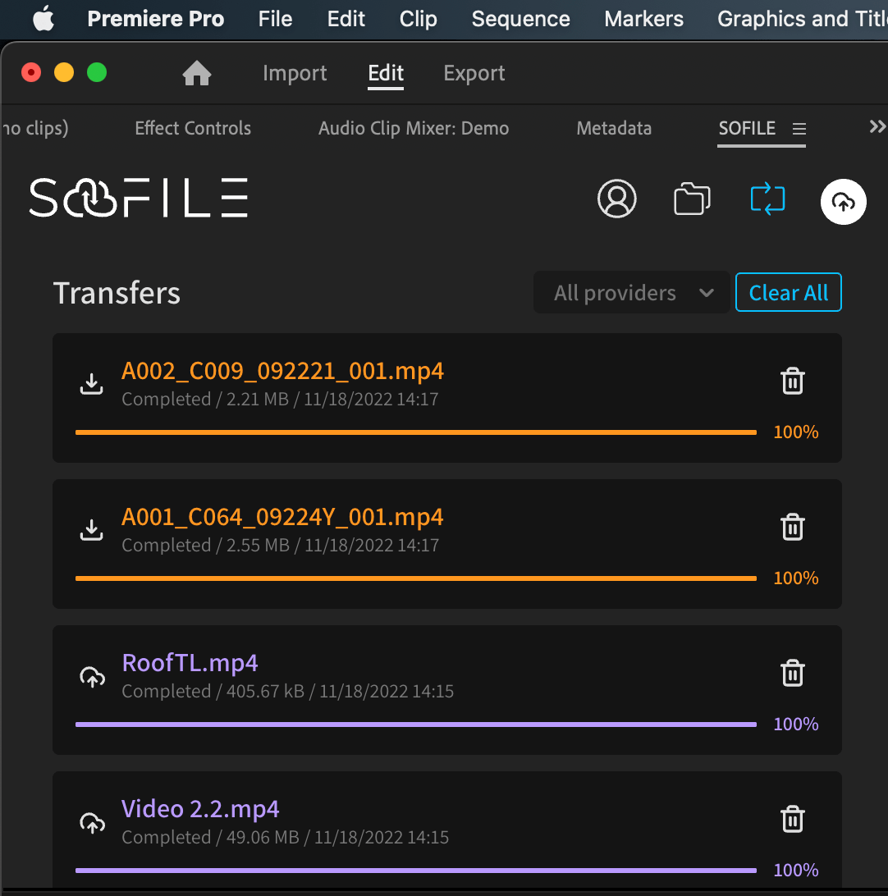Click the white cloud upload button
The image size is (888, 896).
tap(843, 201)
